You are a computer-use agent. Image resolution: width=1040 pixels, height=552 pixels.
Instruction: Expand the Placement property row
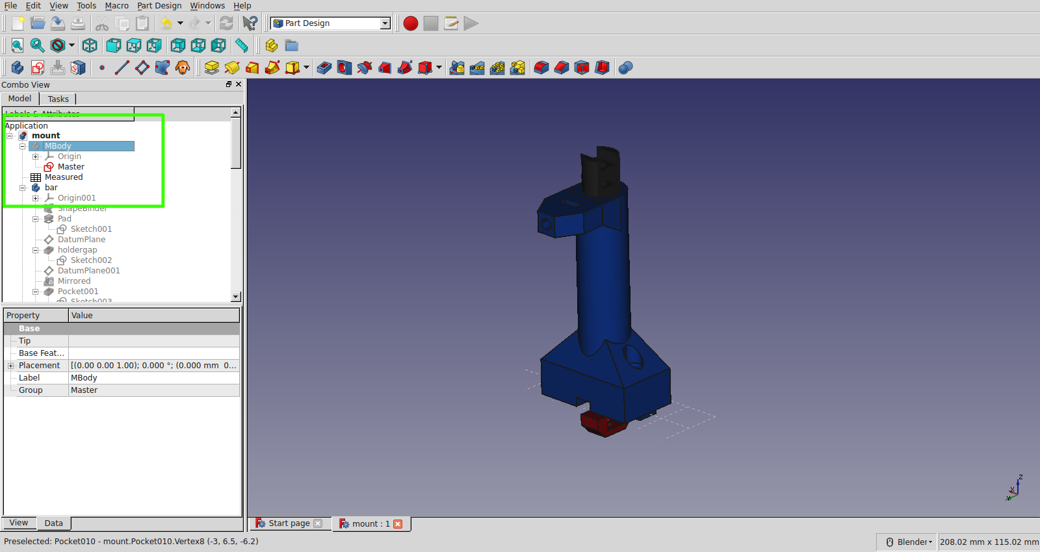[x=10, y=366]
